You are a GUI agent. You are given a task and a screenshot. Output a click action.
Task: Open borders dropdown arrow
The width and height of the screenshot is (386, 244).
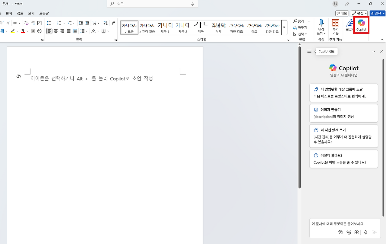pos(108,31)
